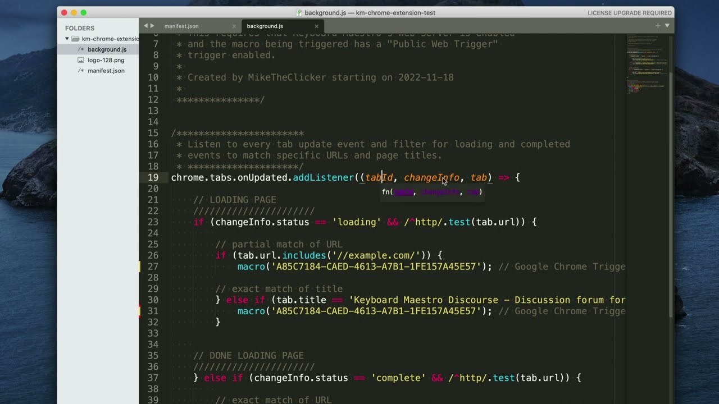Open background.js in the sidebar
The width and height of the screenshot is (719, 404).
(x=107, y=49)
